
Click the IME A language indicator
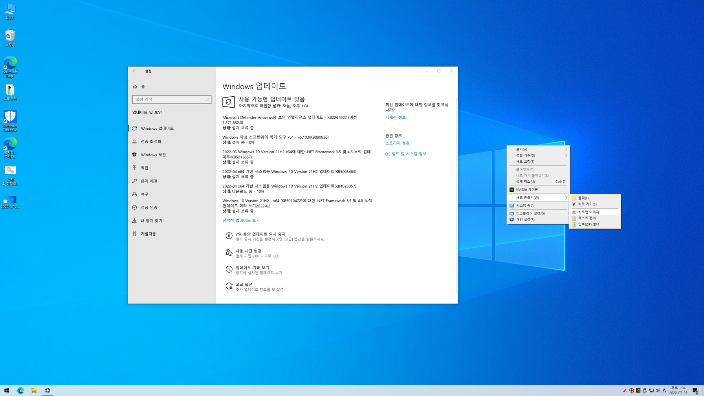(664, 390)
